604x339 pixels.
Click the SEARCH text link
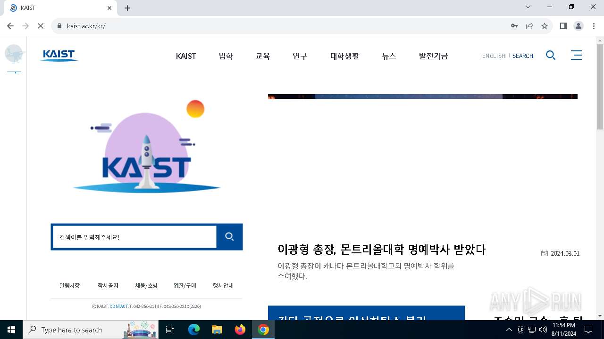coord(523,56)
